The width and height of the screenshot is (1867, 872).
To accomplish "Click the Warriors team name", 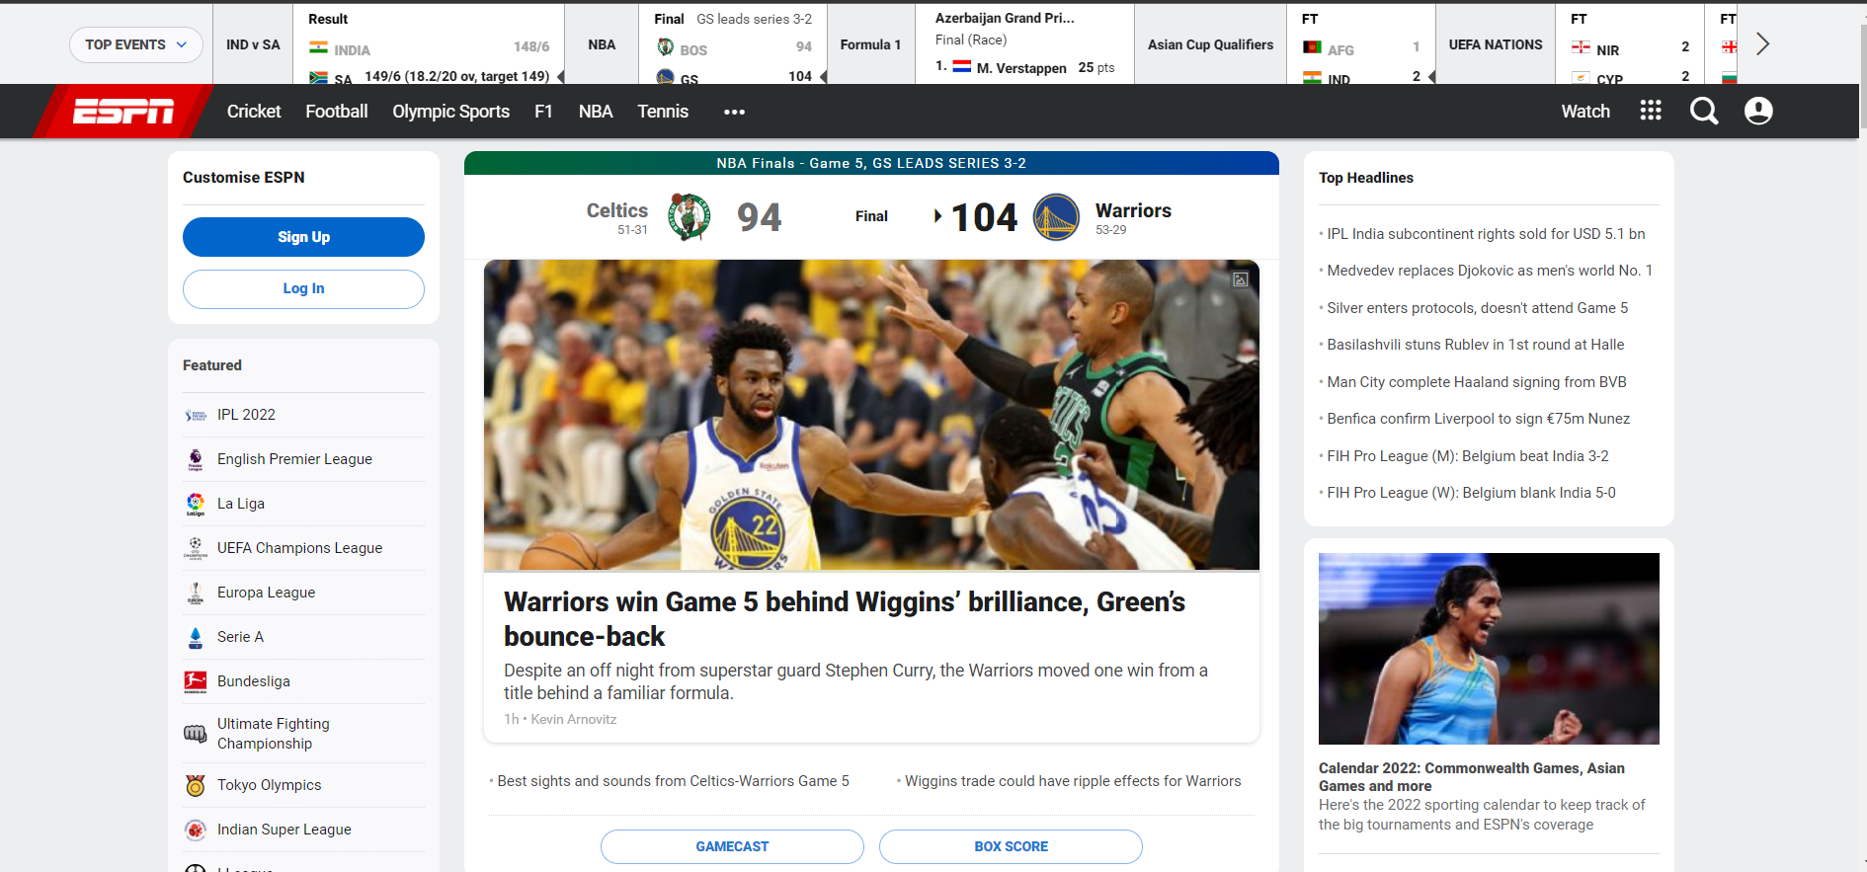I will pyautogui.click(x=1133, y=210).
